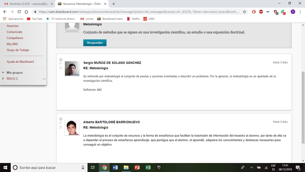The width and height of the screenshot is (305, 172).
Task: Collapse the Mis grupos section
Action: coord(3,72)
